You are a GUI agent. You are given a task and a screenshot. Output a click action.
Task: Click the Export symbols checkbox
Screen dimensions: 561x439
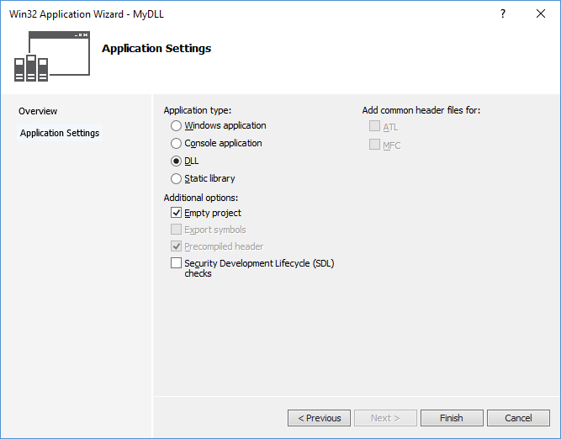click(176, 230)
